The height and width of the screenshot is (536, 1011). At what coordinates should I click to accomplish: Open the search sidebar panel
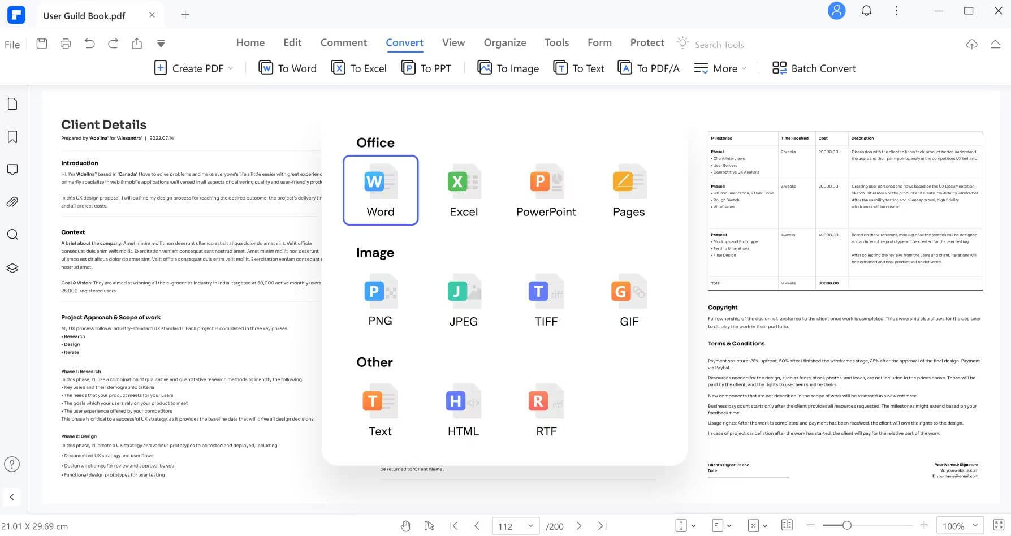click(x=12, y=235)
